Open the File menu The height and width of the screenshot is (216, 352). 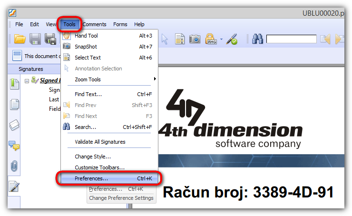19,24
